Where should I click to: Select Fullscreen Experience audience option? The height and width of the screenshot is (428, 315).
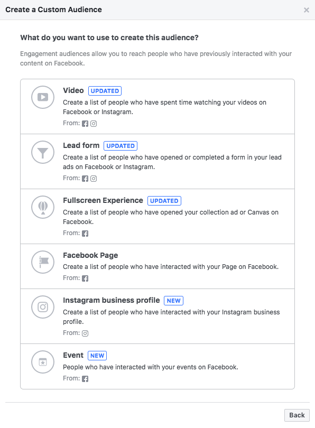click(157, 217)
